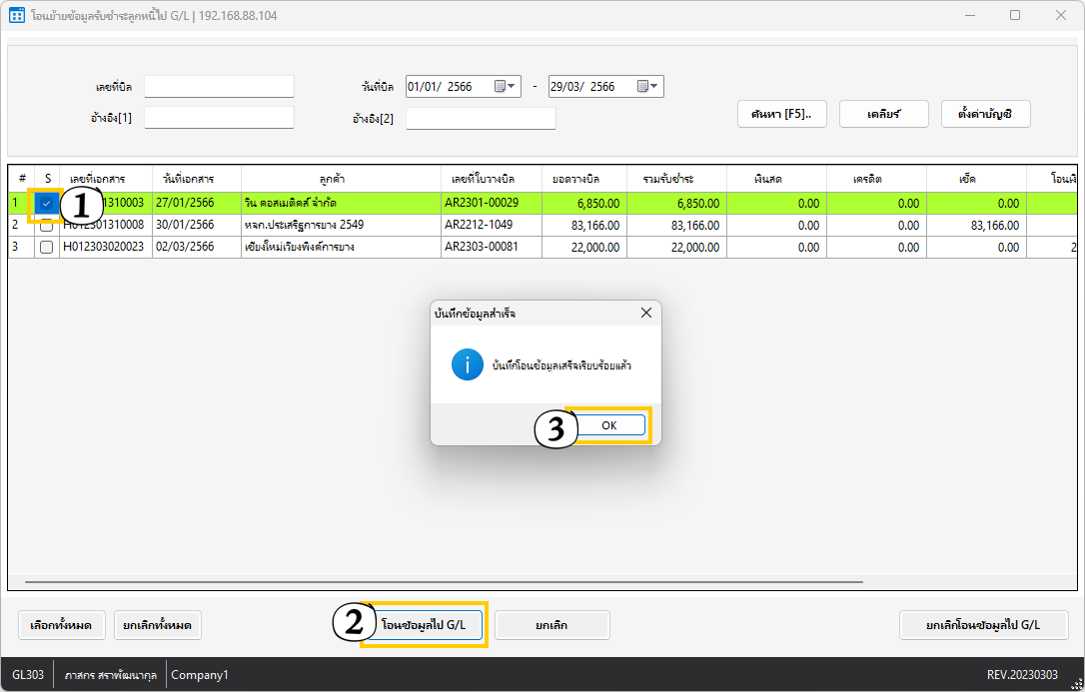
Task: Click ยกเลิกโอนข้อมูลไป G/L button
Action: pos(983,625)
